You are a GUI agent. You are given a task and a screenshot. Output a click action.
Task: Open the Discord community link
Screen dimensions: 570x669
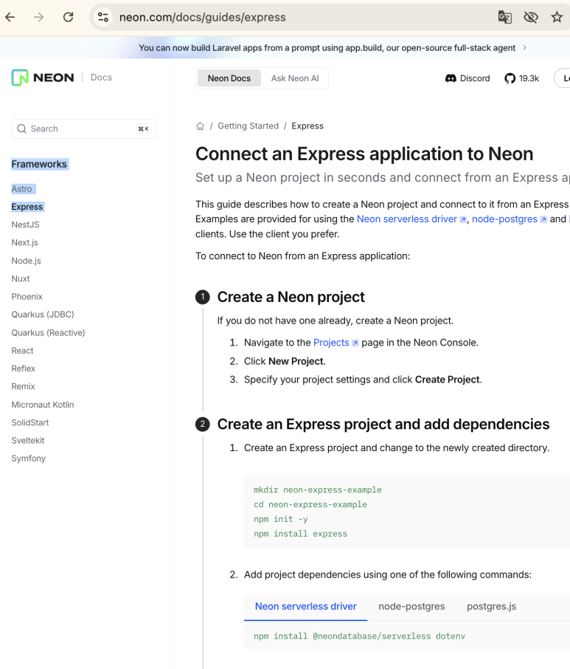click(468, 78)
